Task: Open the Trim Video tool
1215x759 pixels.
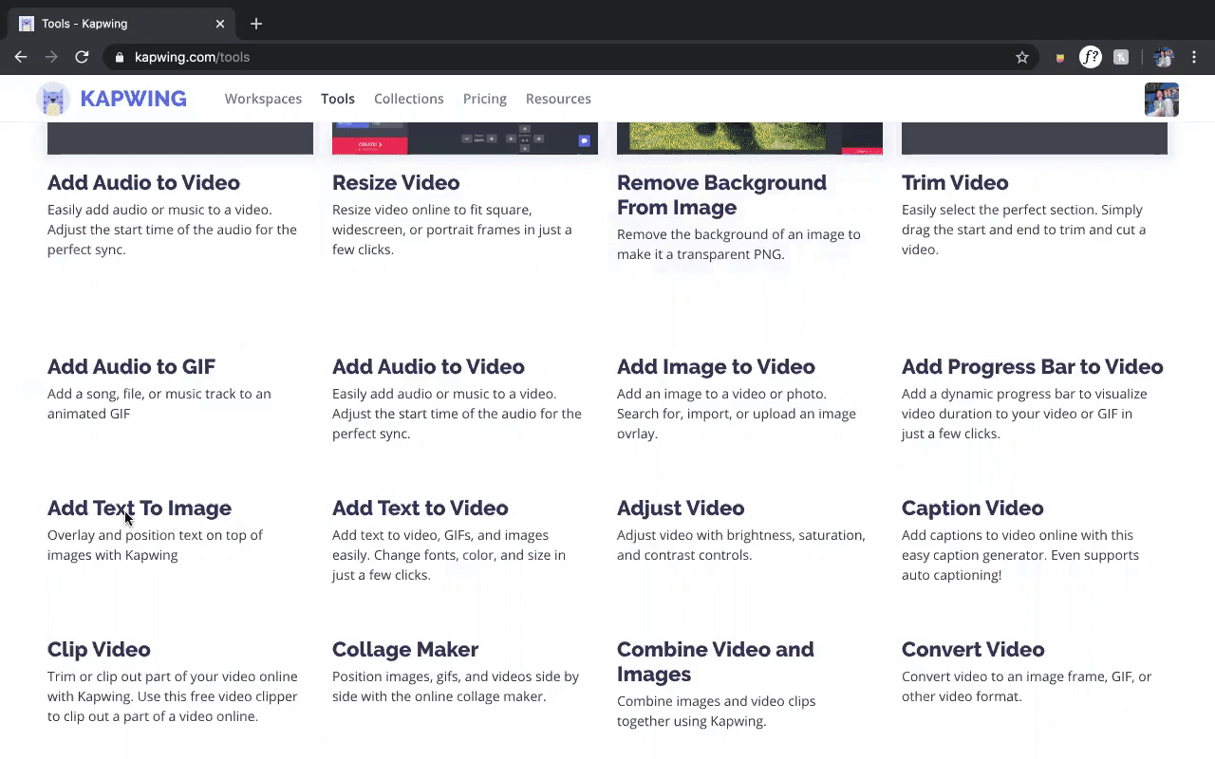Action: click(x=955, y=182)
